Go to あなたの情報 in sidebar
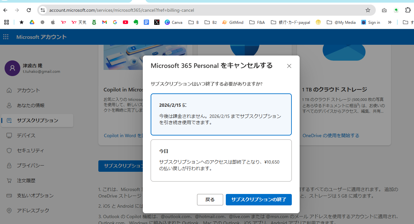The height and width of the screenshot is (224, 414). [30, 105]
